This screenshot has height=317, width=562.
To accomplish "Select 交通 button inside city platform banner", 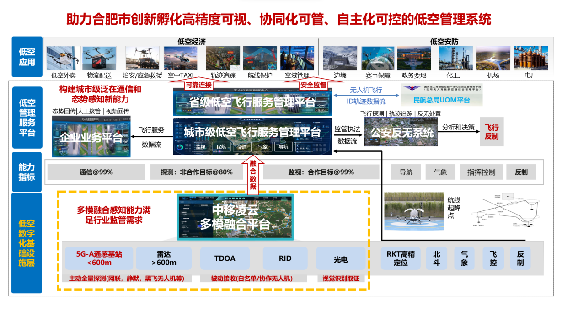I will (x=242, y=147).
